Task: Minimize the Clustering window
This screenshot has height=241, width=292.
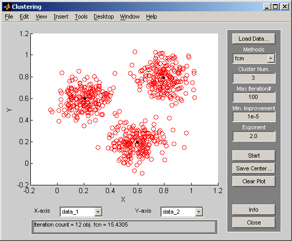Action: point(267,7)
